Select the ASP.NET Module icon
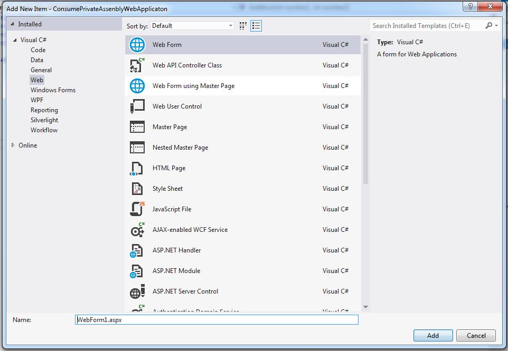This screenshot has height=351, width=508. [x=136, y=271]
